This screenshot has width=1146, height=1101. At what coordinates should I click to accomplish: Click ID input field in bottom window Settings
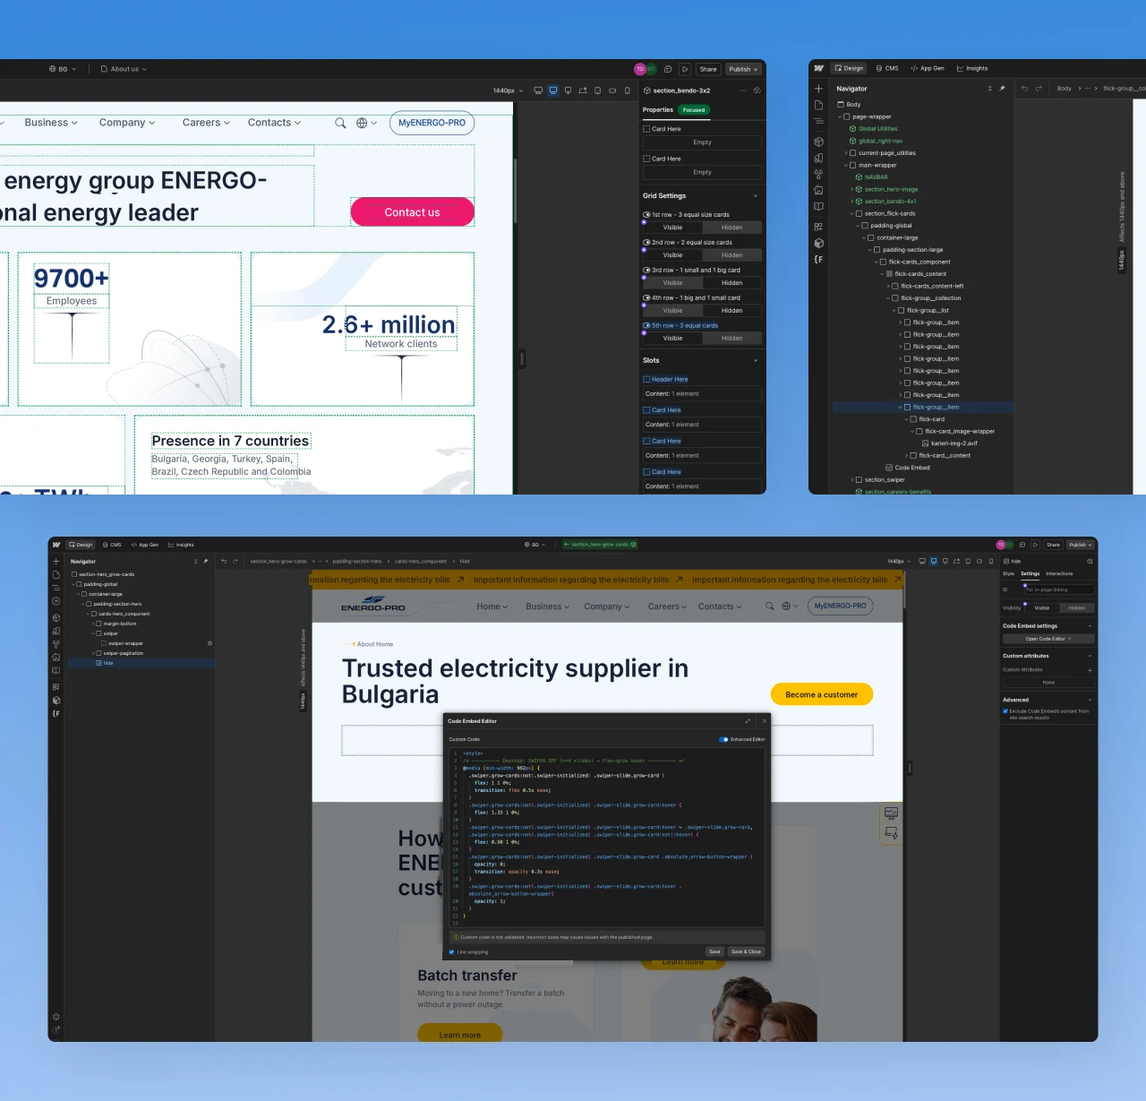pos(1059,589)
